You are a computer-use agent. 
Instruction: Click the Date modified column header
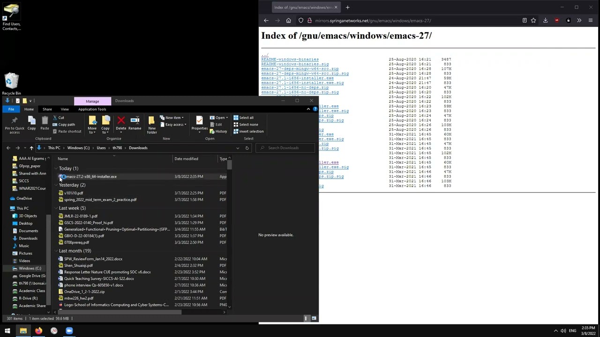[196, 159]
